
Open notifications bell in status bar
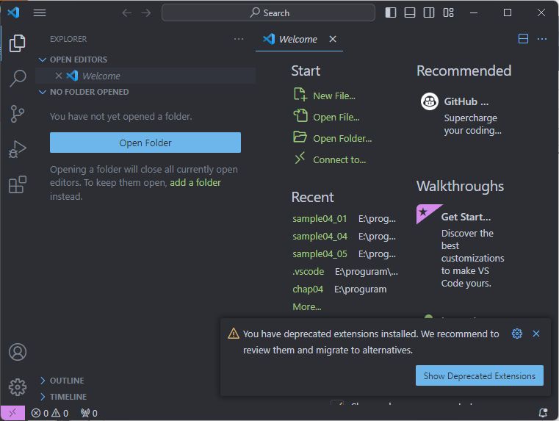[x=543, y=413]
